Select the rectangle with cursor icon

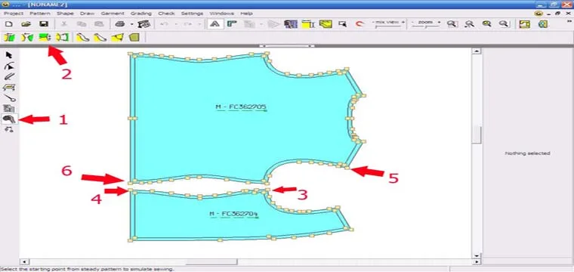point(343,24)
